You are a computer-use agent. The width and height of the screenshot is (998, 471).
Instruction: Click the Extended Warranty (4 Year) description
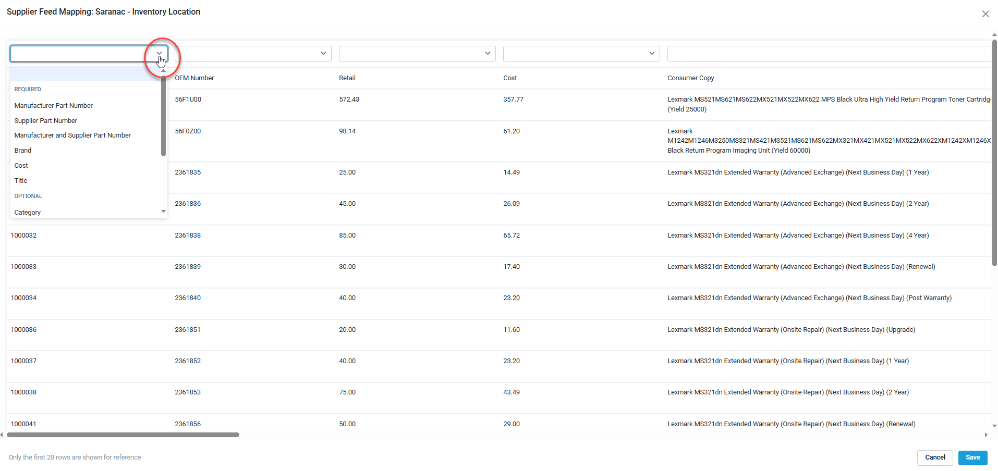pos(798,235)
